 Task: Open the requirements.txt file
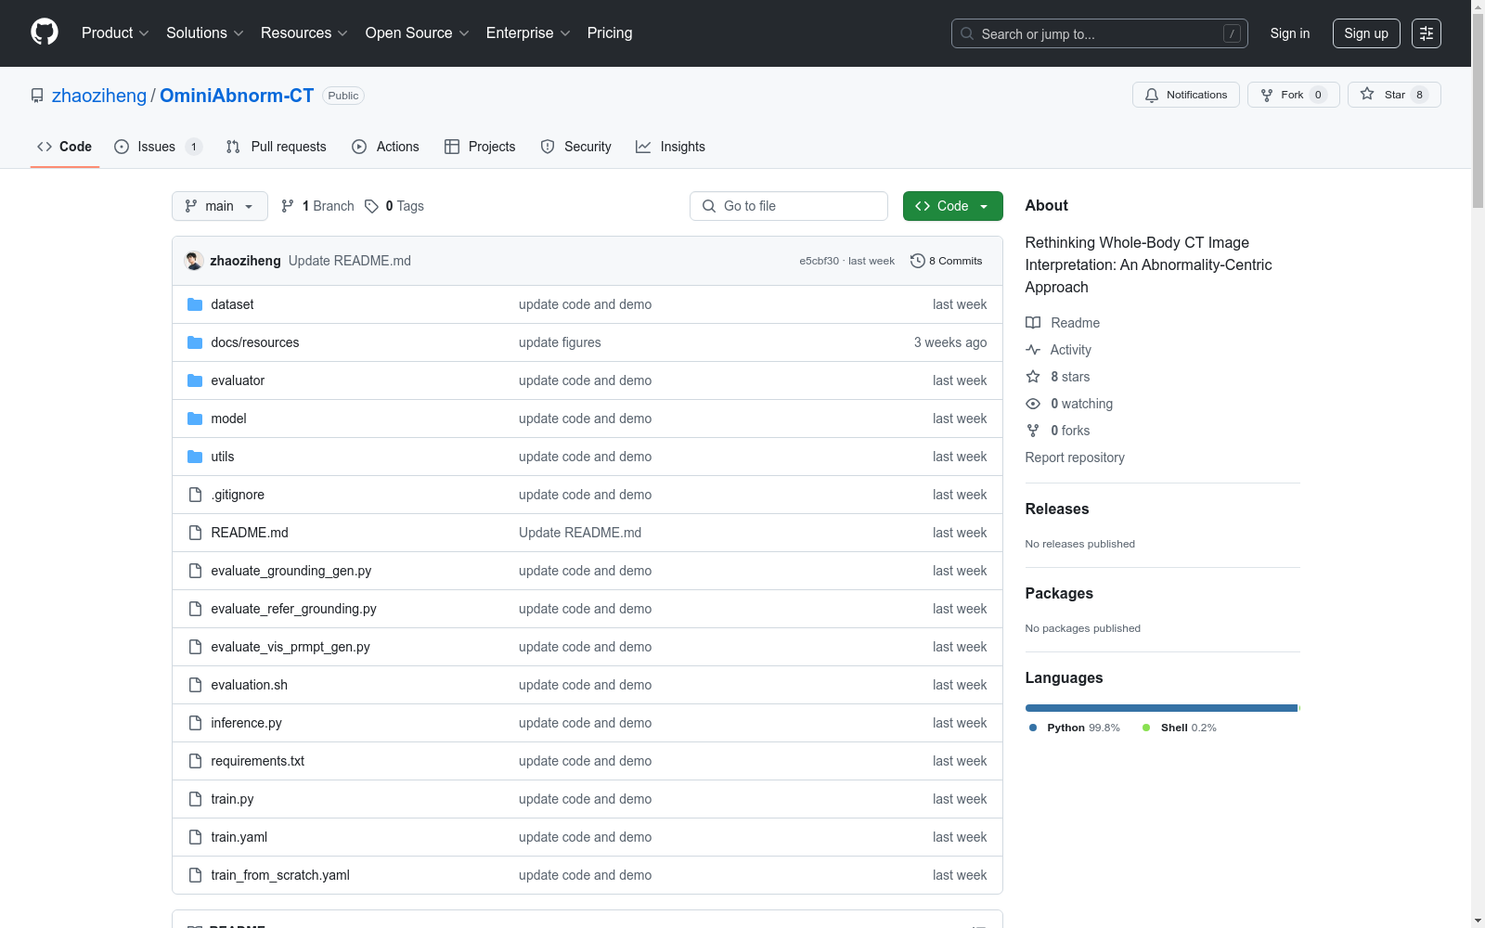[258, 761]
